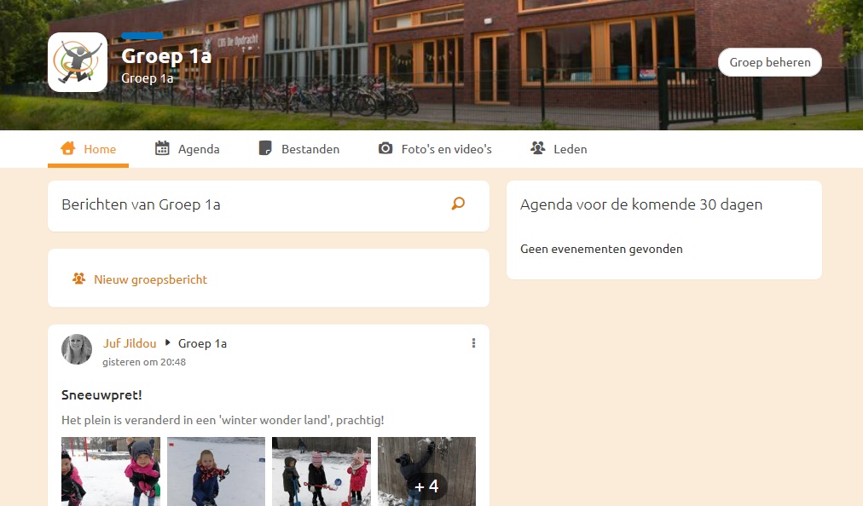Click the Nieuw groepsbericht link
This screenshot has width=863, height=506.
(x=150, y=279)
